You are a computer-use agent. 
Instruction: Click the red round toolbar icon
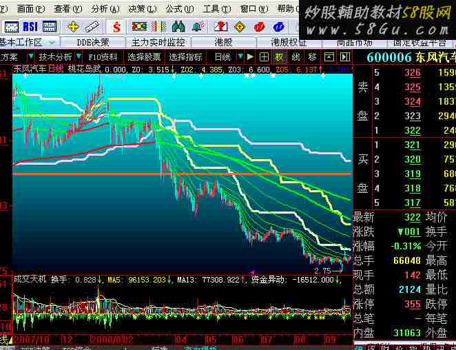tap(259, 28)
